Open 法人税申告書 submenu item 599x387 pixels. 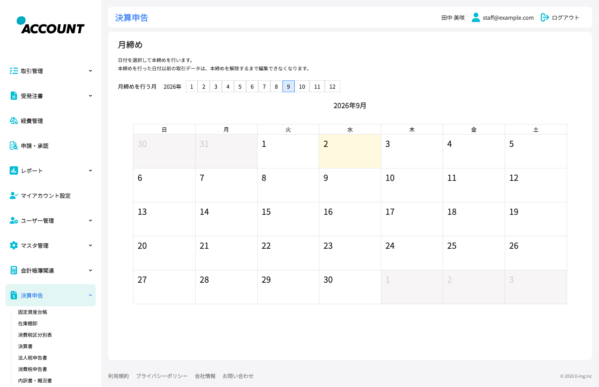pos(33,358)
